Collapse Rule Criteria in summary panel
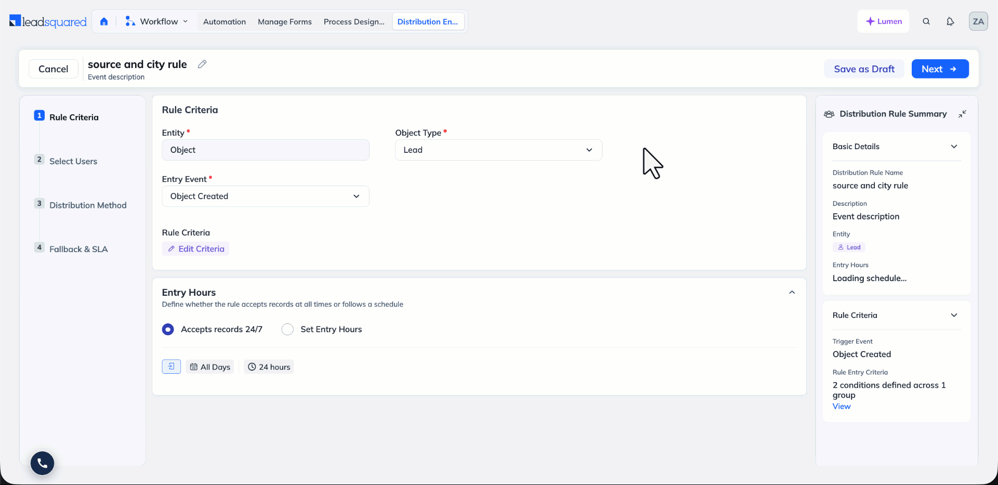Viewport: 998px width, 485px height. tap(954, 315)
